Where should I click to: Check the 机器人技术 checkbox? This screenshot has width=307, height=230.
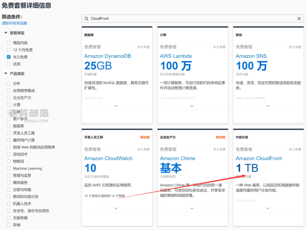tap(9, 204)
